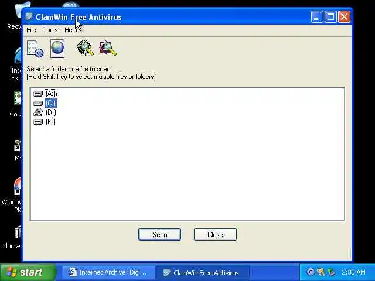This screenshot has width=375, height=281.
Task: Click the system clock
Action: [353, 272]
